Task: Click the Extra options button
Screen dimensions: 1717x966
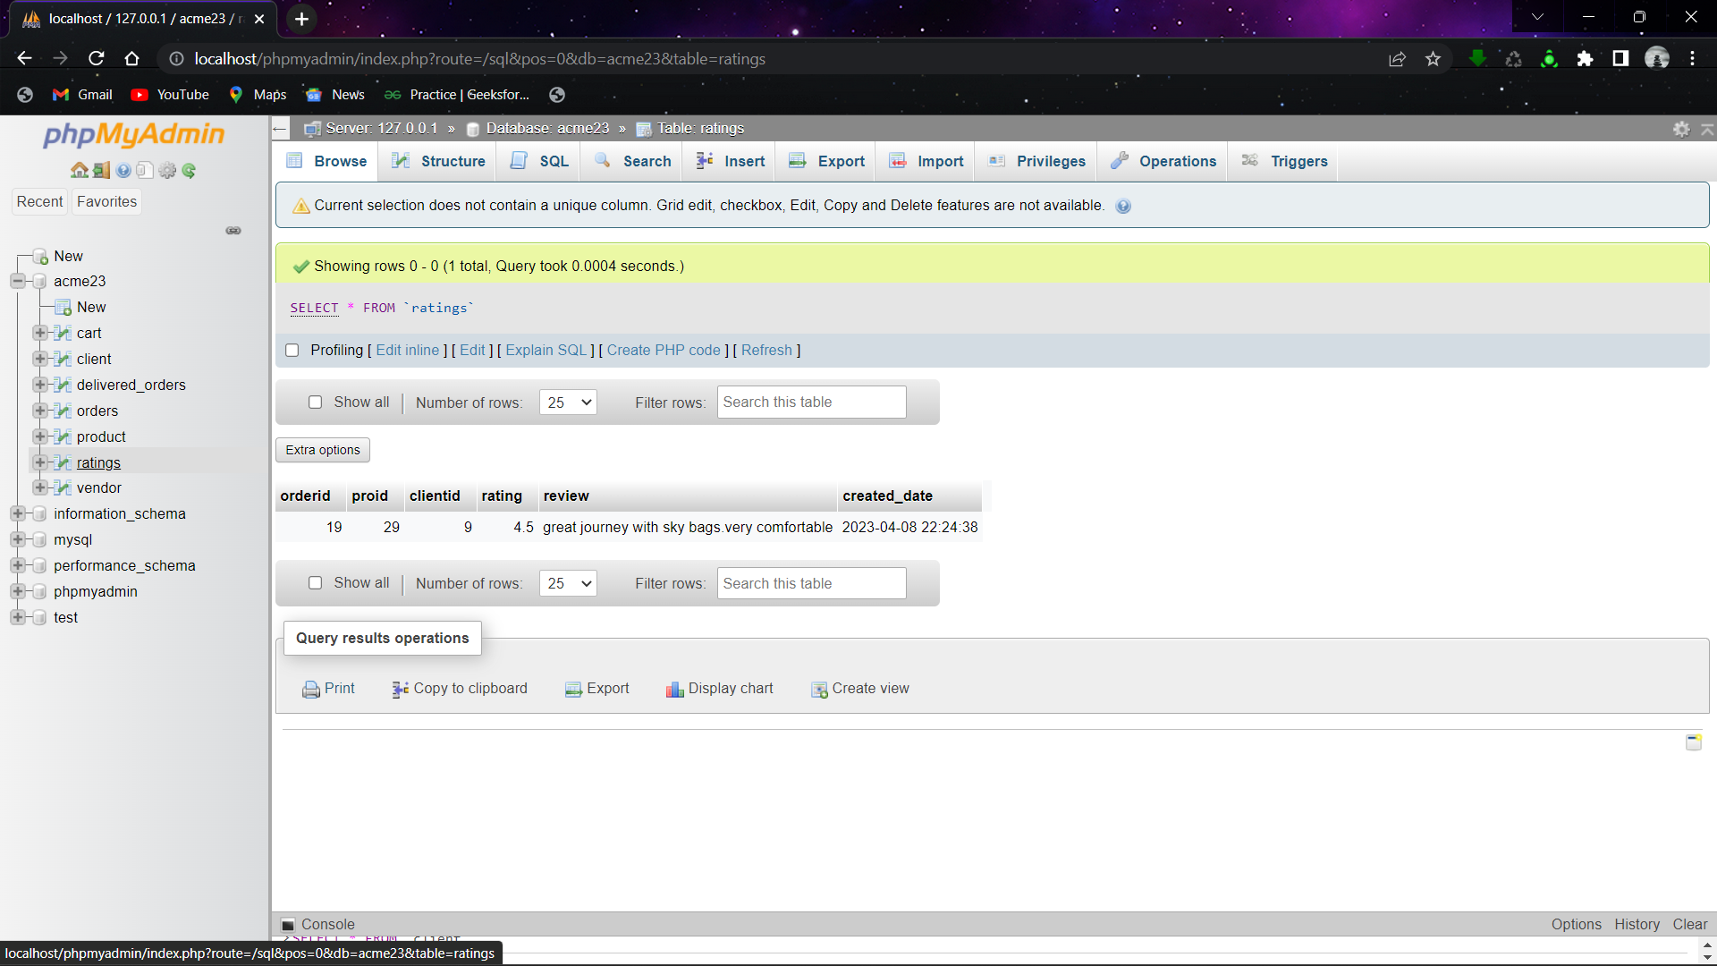Action: click(323, 450)
